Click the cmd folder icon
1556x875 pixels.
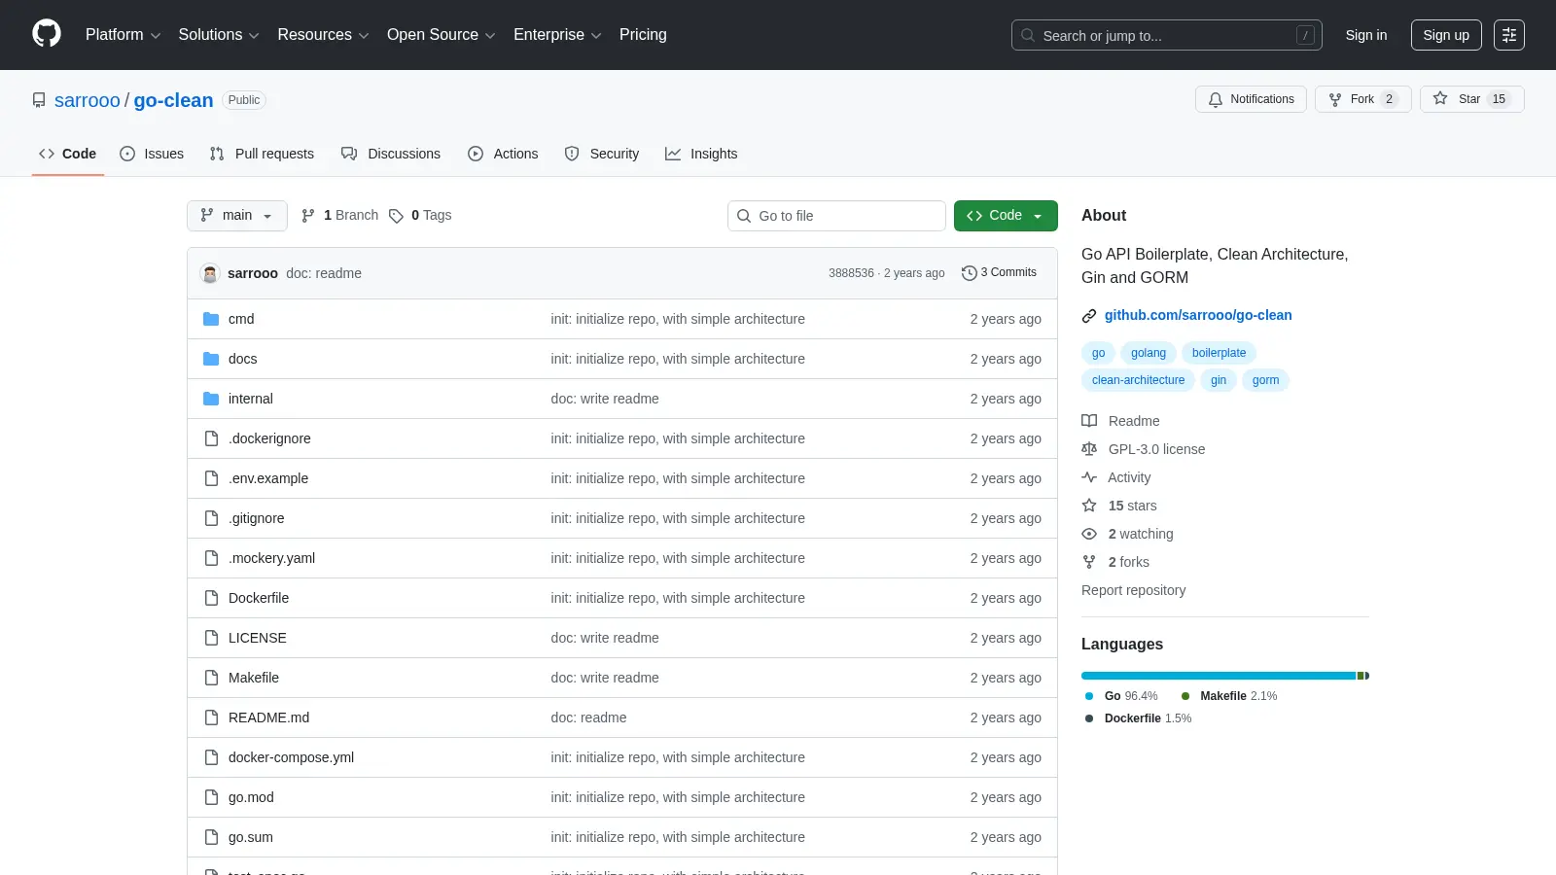[211, 319]
